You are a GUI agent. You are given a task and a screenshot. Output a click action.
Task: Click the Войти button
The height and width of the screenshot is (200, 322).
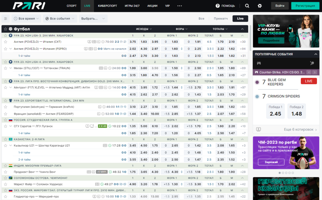pos(280,6)
